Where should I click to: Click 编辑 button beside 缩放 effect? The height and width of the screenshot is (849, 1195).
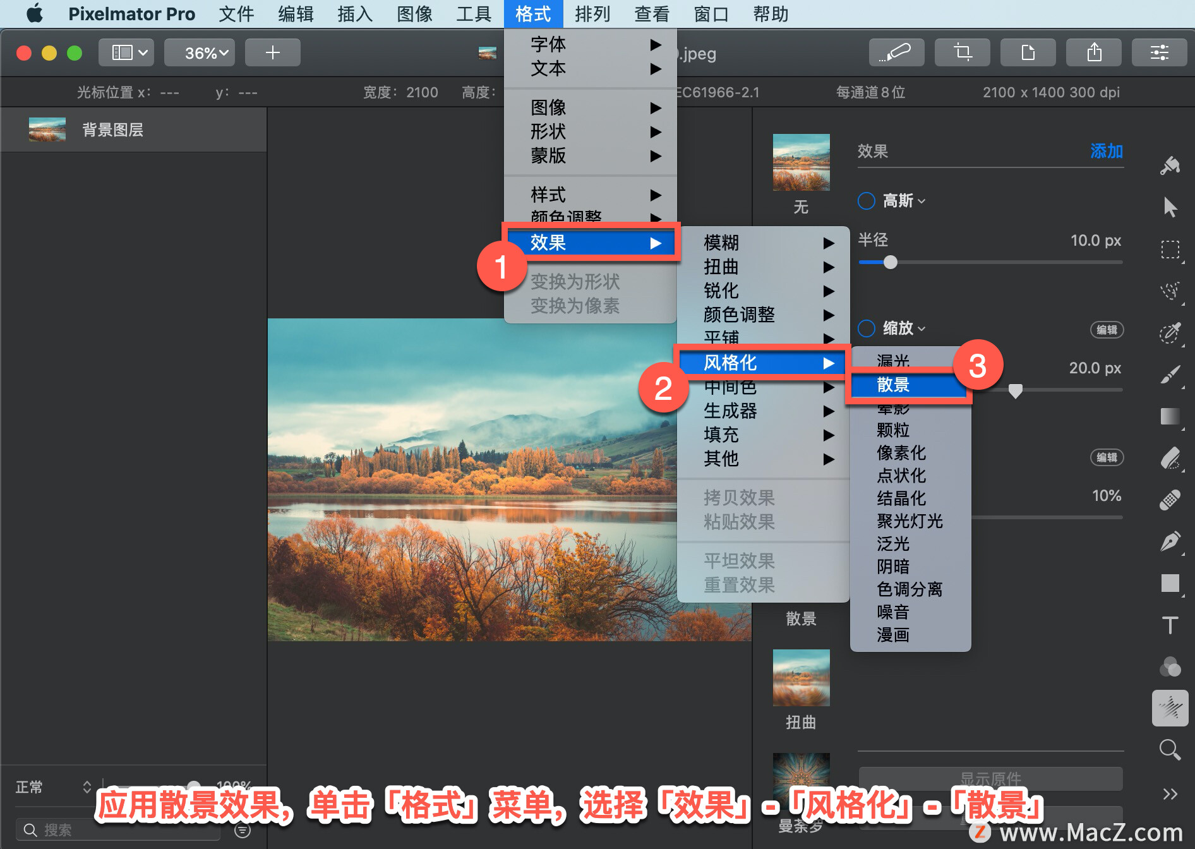click(1107, 330)
